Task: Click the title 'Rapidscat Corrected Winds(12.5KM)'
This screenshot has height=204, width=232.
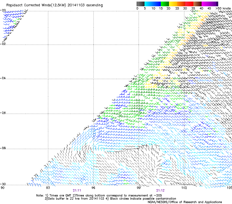Action: tap(36, 5)
